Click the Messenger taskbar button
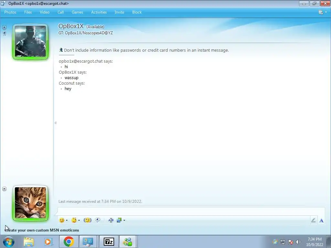331x248 pixels. point(128,242)
